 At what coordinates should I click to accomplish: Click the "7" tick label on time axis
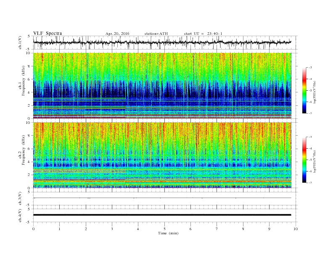(x=217, y=229)
